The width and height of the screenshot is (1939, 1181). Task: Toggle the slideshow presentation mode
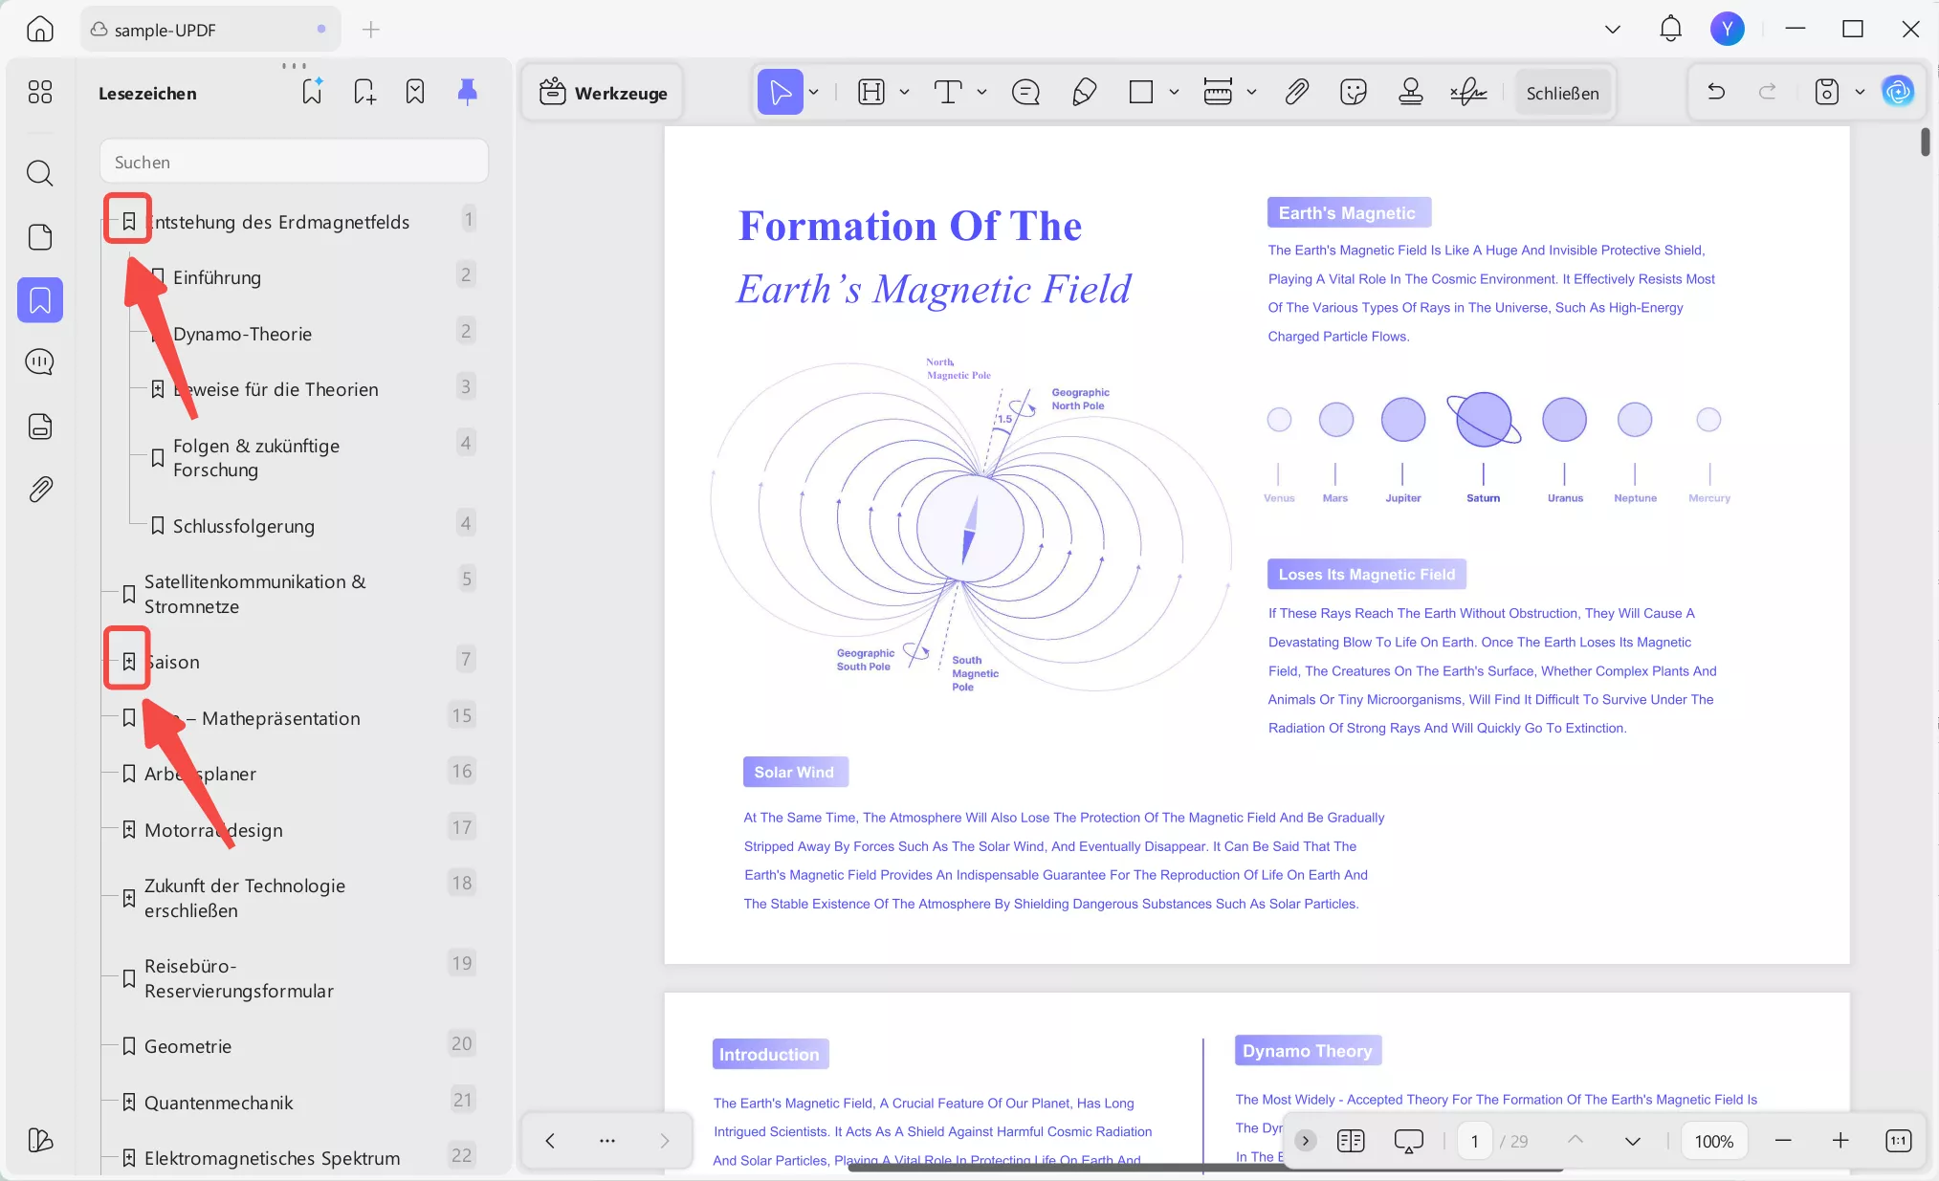pos(1408,1141)
